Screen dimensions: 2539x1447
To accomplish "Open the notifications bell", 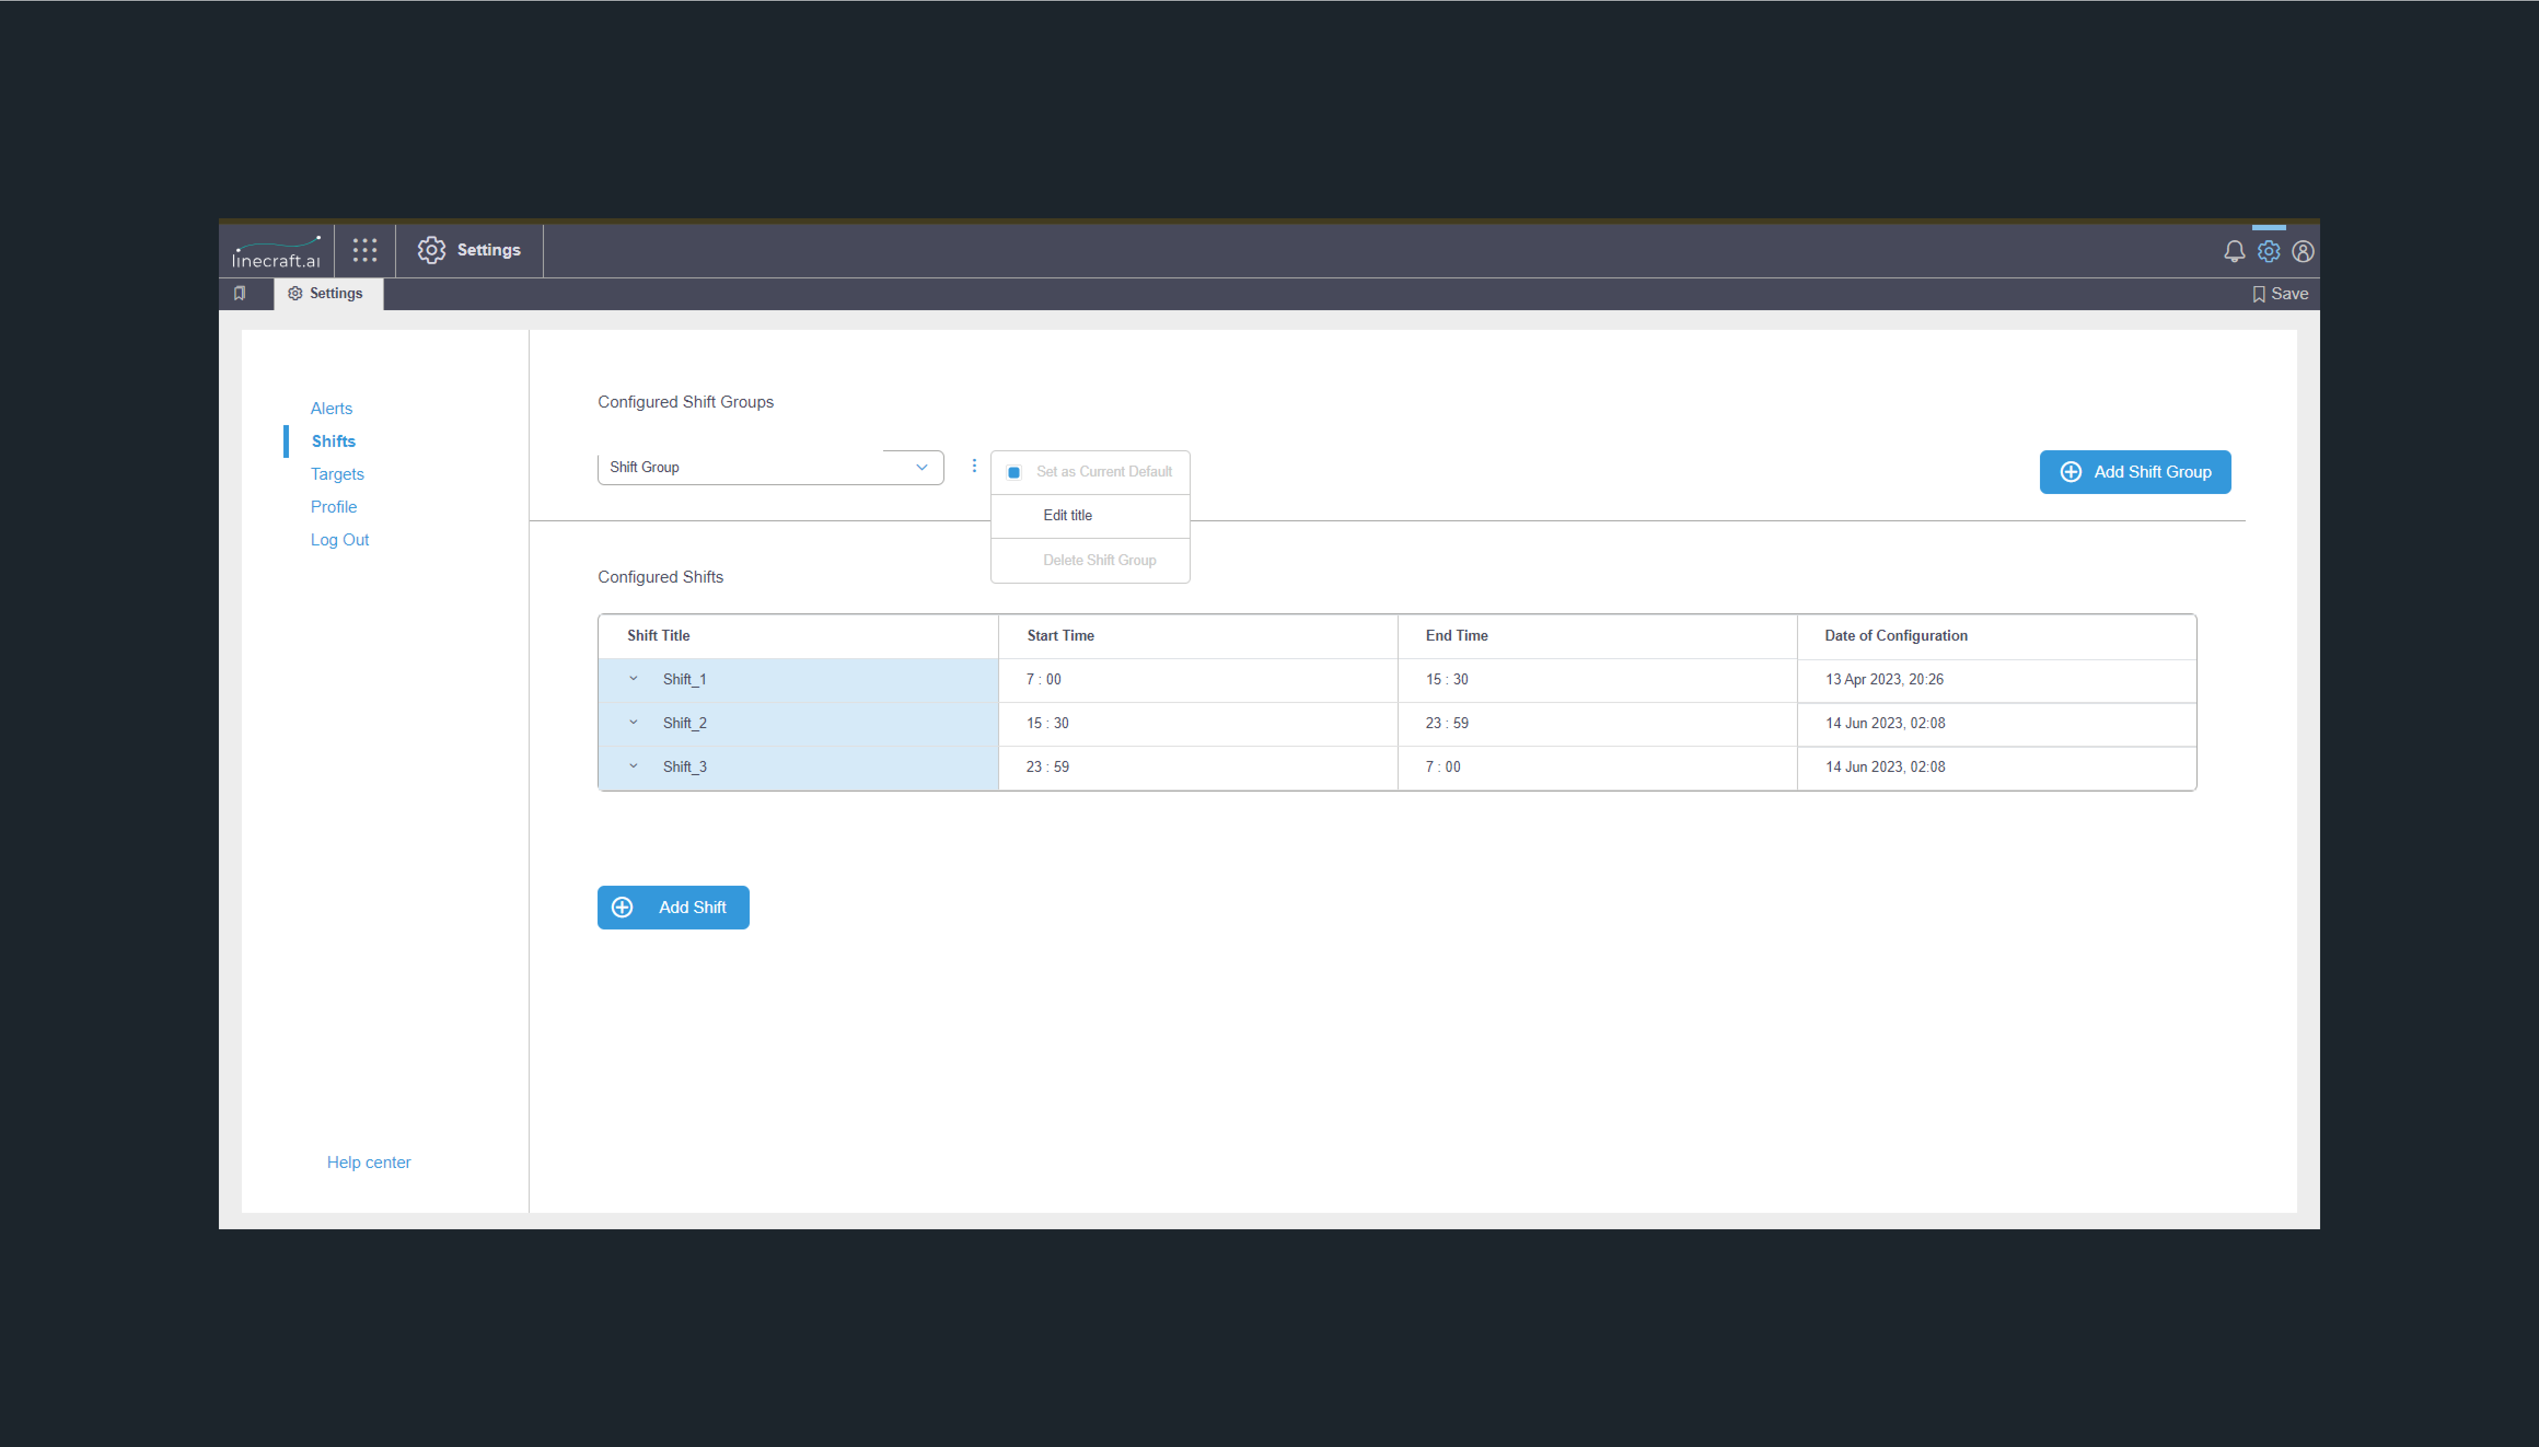I will click(2234, 252).
